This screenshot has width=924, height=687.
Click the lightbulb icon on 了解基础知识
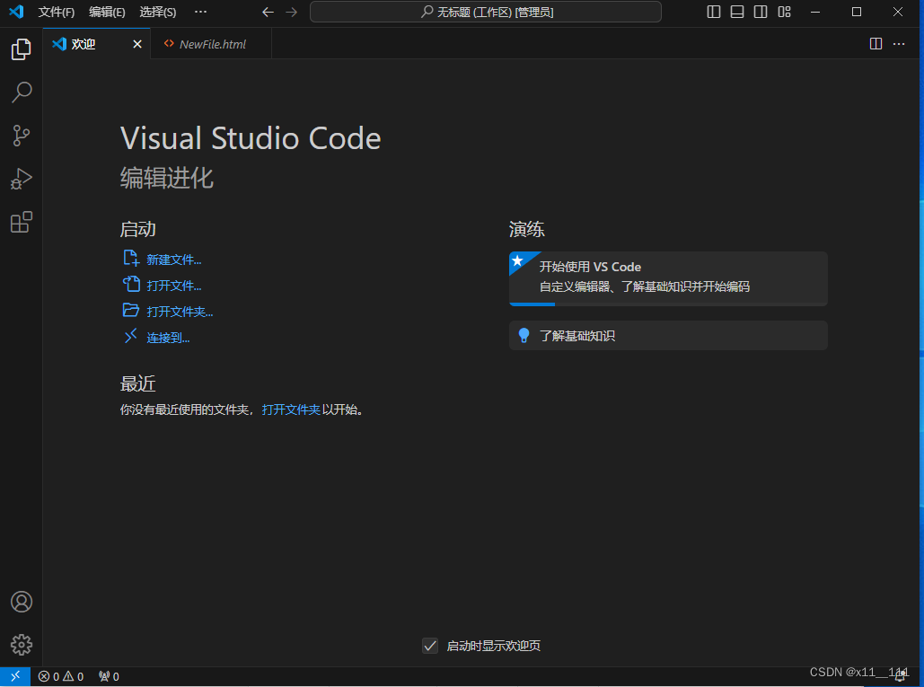524,335
